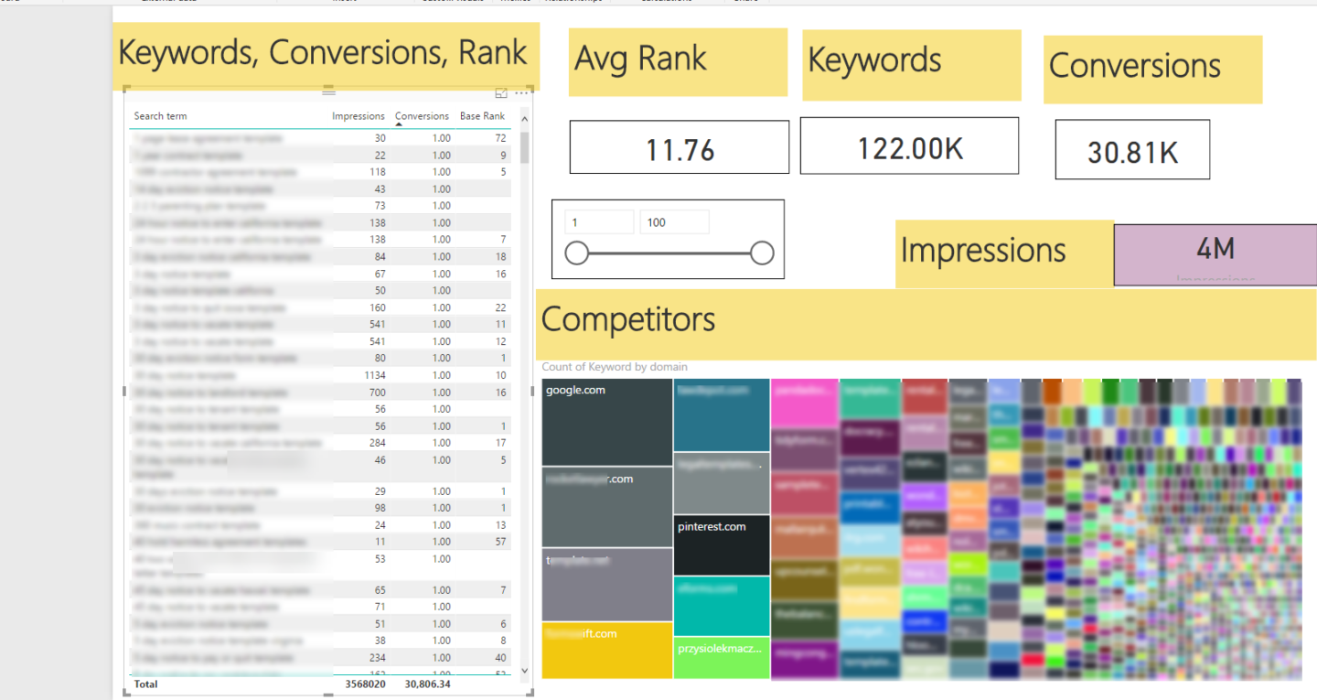Image resolution: width=1317 pixels, height=700 pixels.
Task: Select the google.com tile in treemap
Action: [x=607, y=423]
